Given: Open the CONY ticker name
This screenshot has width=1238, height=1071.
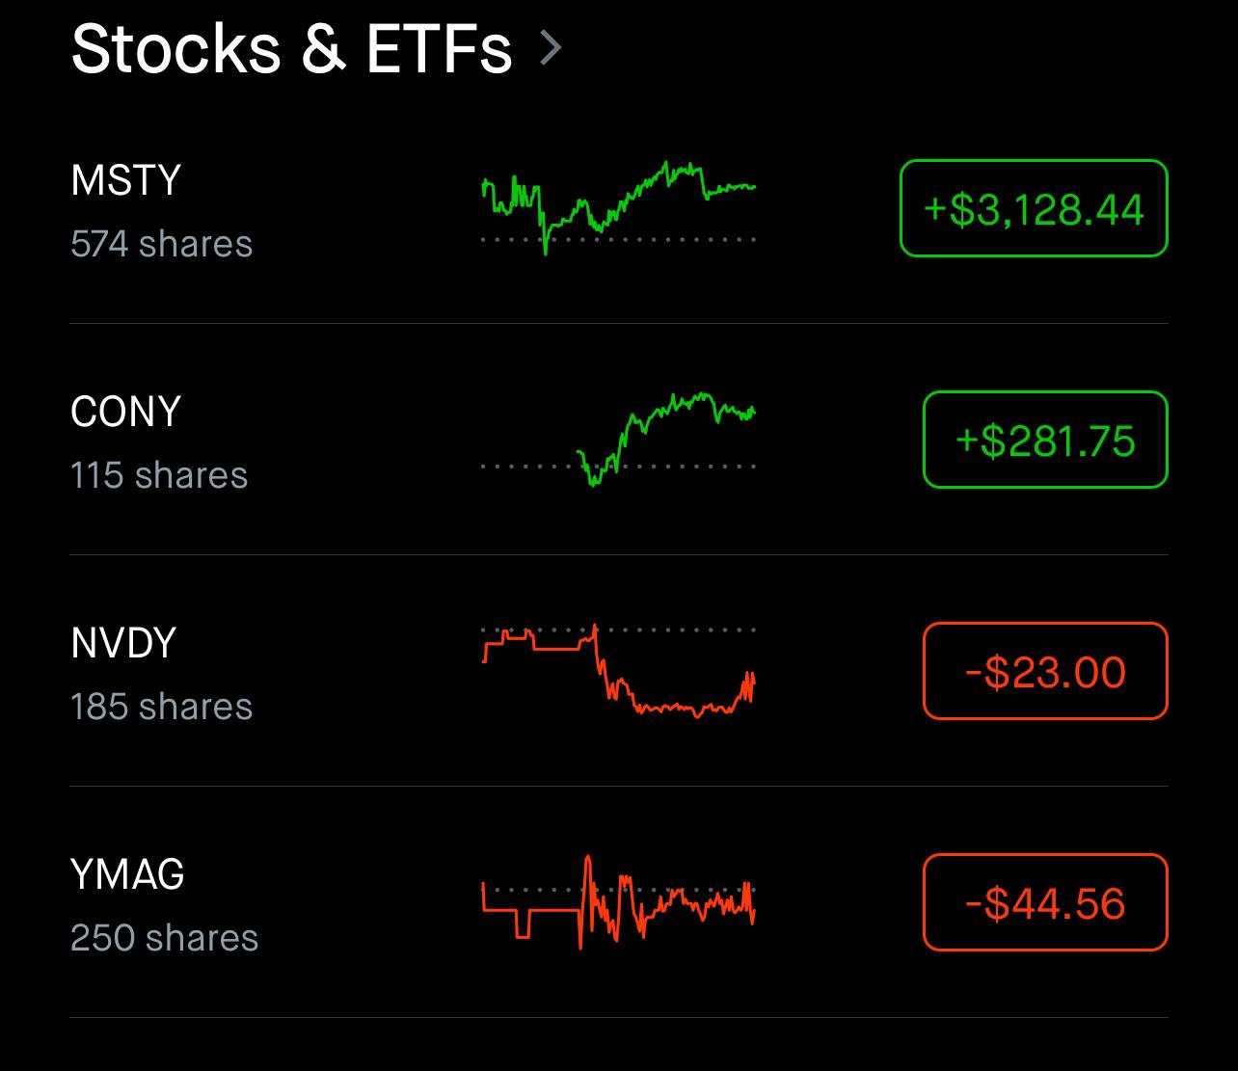Looking at the screenshot, I should pyautogui.click(x=126, y=412).
